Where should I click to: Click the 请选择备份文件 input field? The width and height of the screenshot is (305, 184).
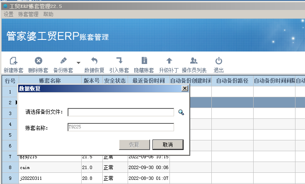point(121,112)
